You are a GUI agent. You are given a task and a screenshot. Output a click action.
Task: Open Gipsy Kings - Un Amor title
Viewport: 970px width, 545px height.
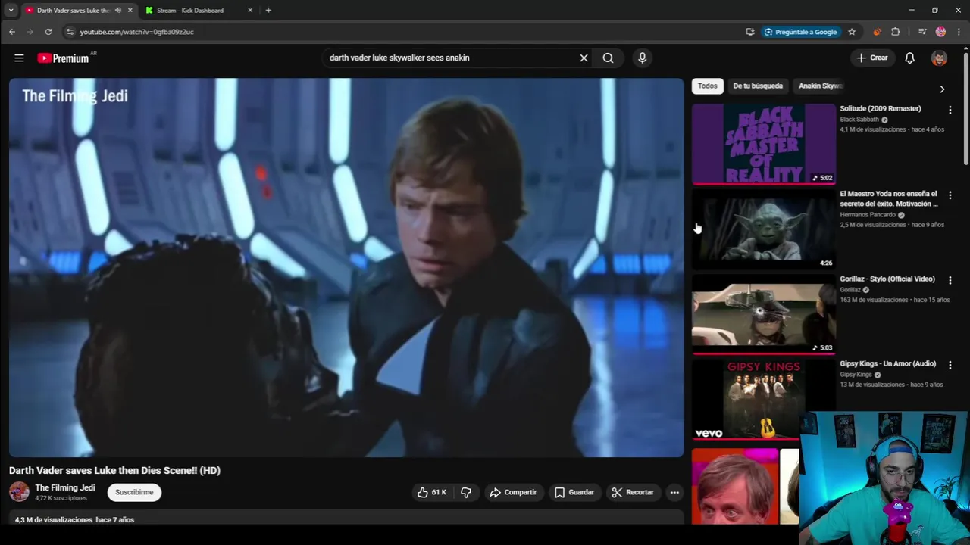tap(887, 363)
